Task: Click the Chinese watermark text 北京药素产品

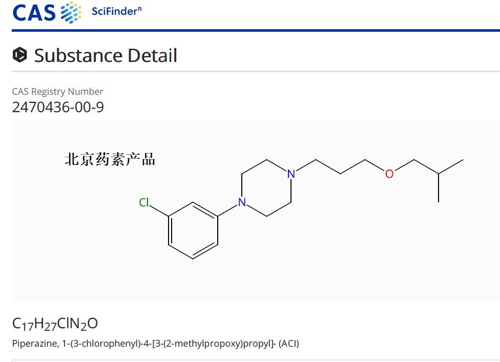Action: coord(110,159)
